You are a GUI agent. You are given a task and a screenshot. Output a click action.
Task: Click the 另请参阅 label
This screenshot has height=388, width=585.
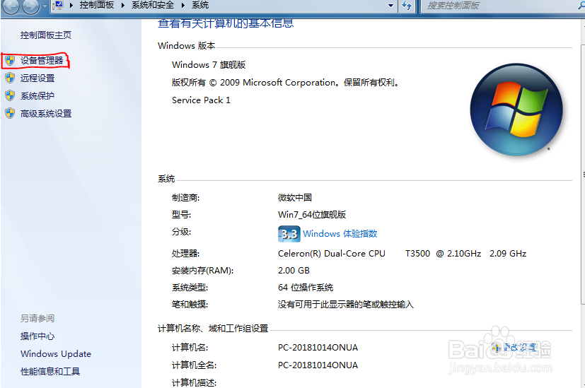coord(37,319)
